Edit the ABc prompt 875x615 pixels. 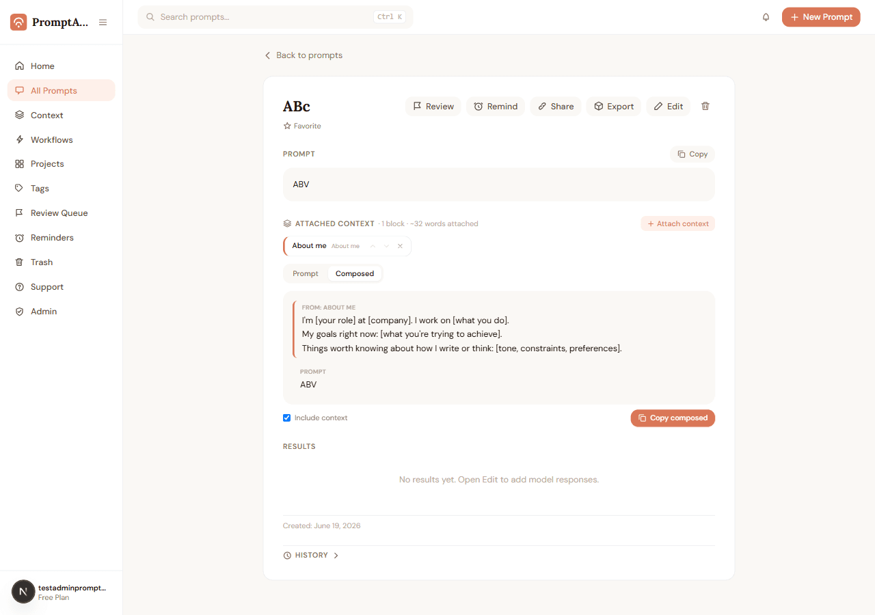[x=669, y=107]
